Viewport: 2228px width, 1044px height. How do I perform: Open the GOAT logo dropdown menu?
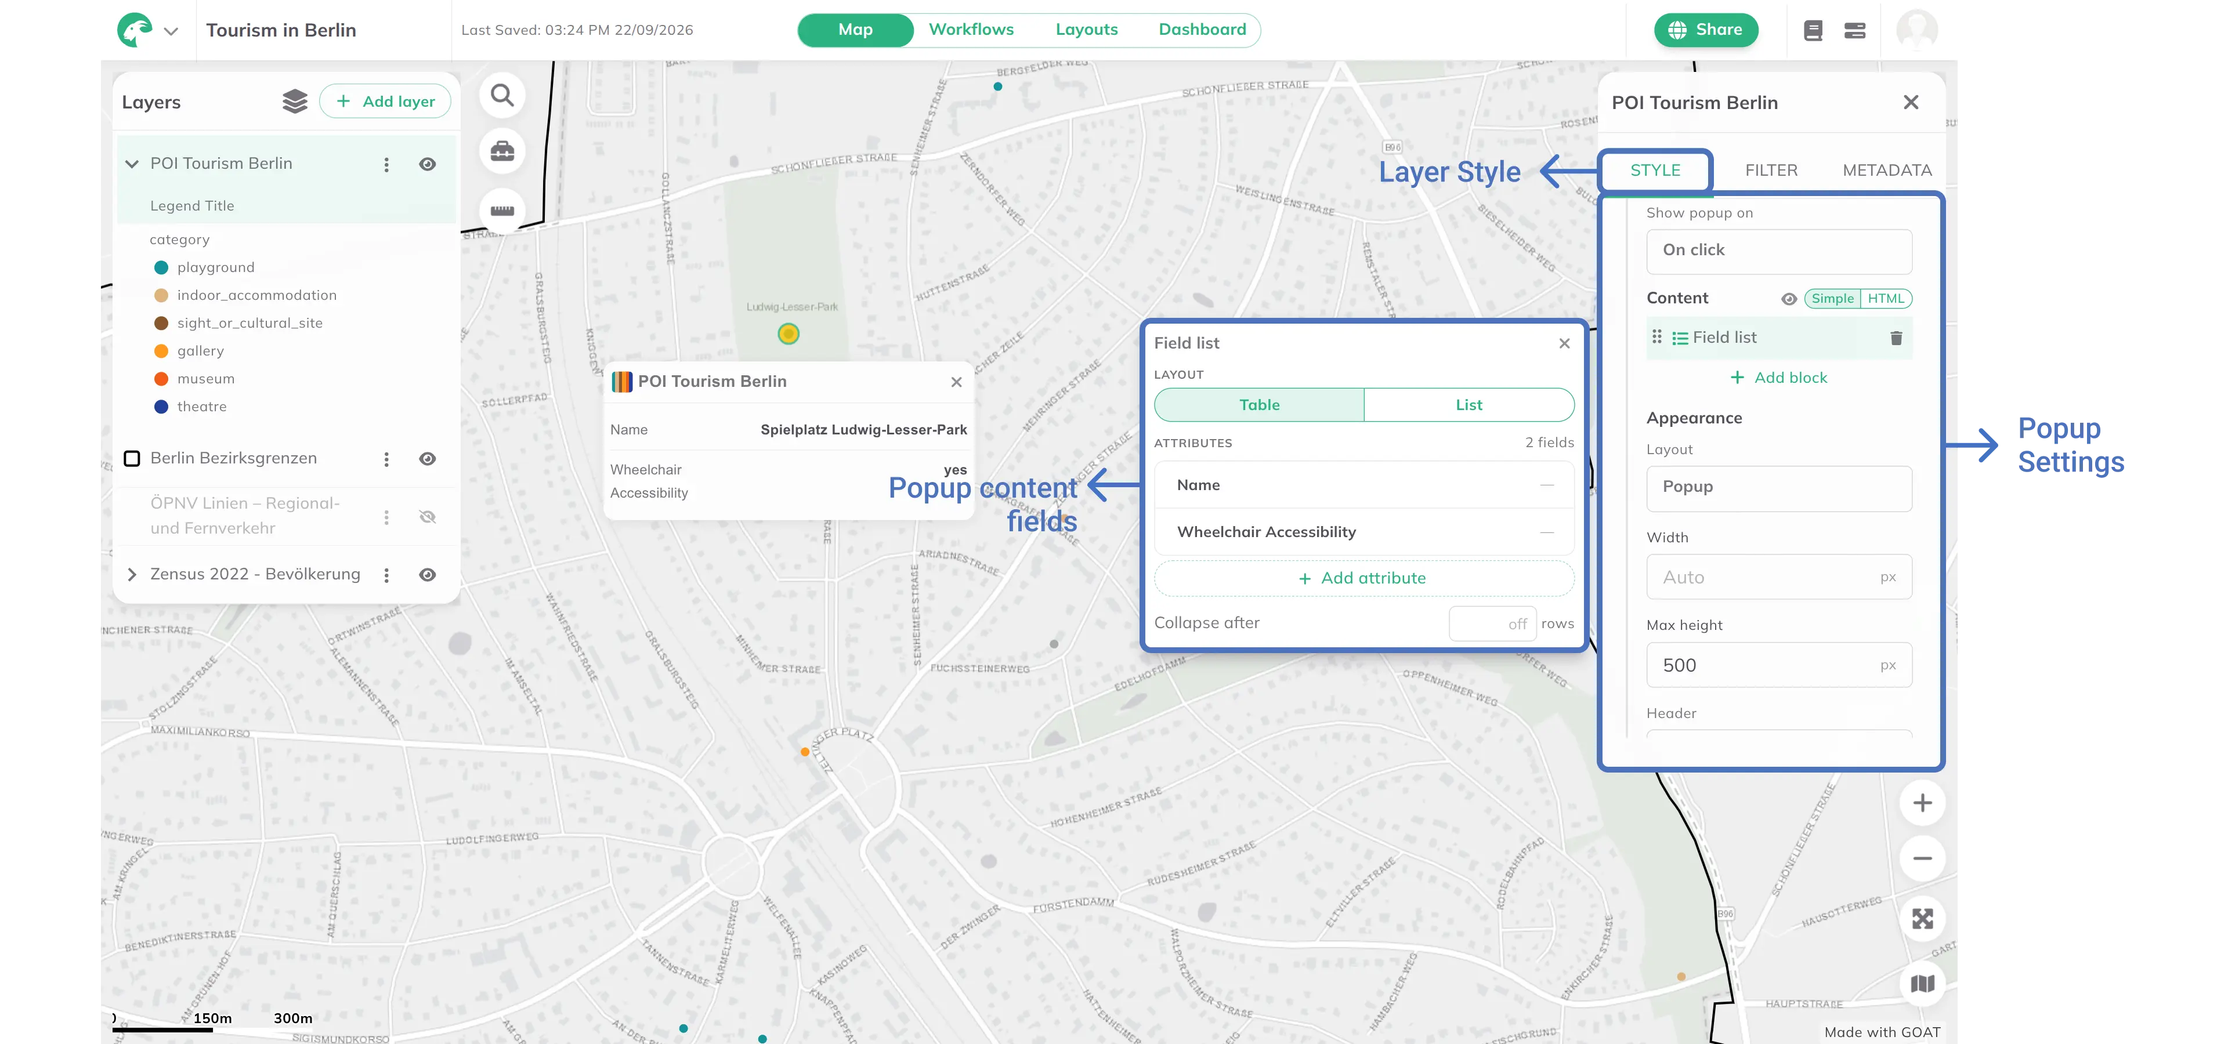tap(171, 32)
